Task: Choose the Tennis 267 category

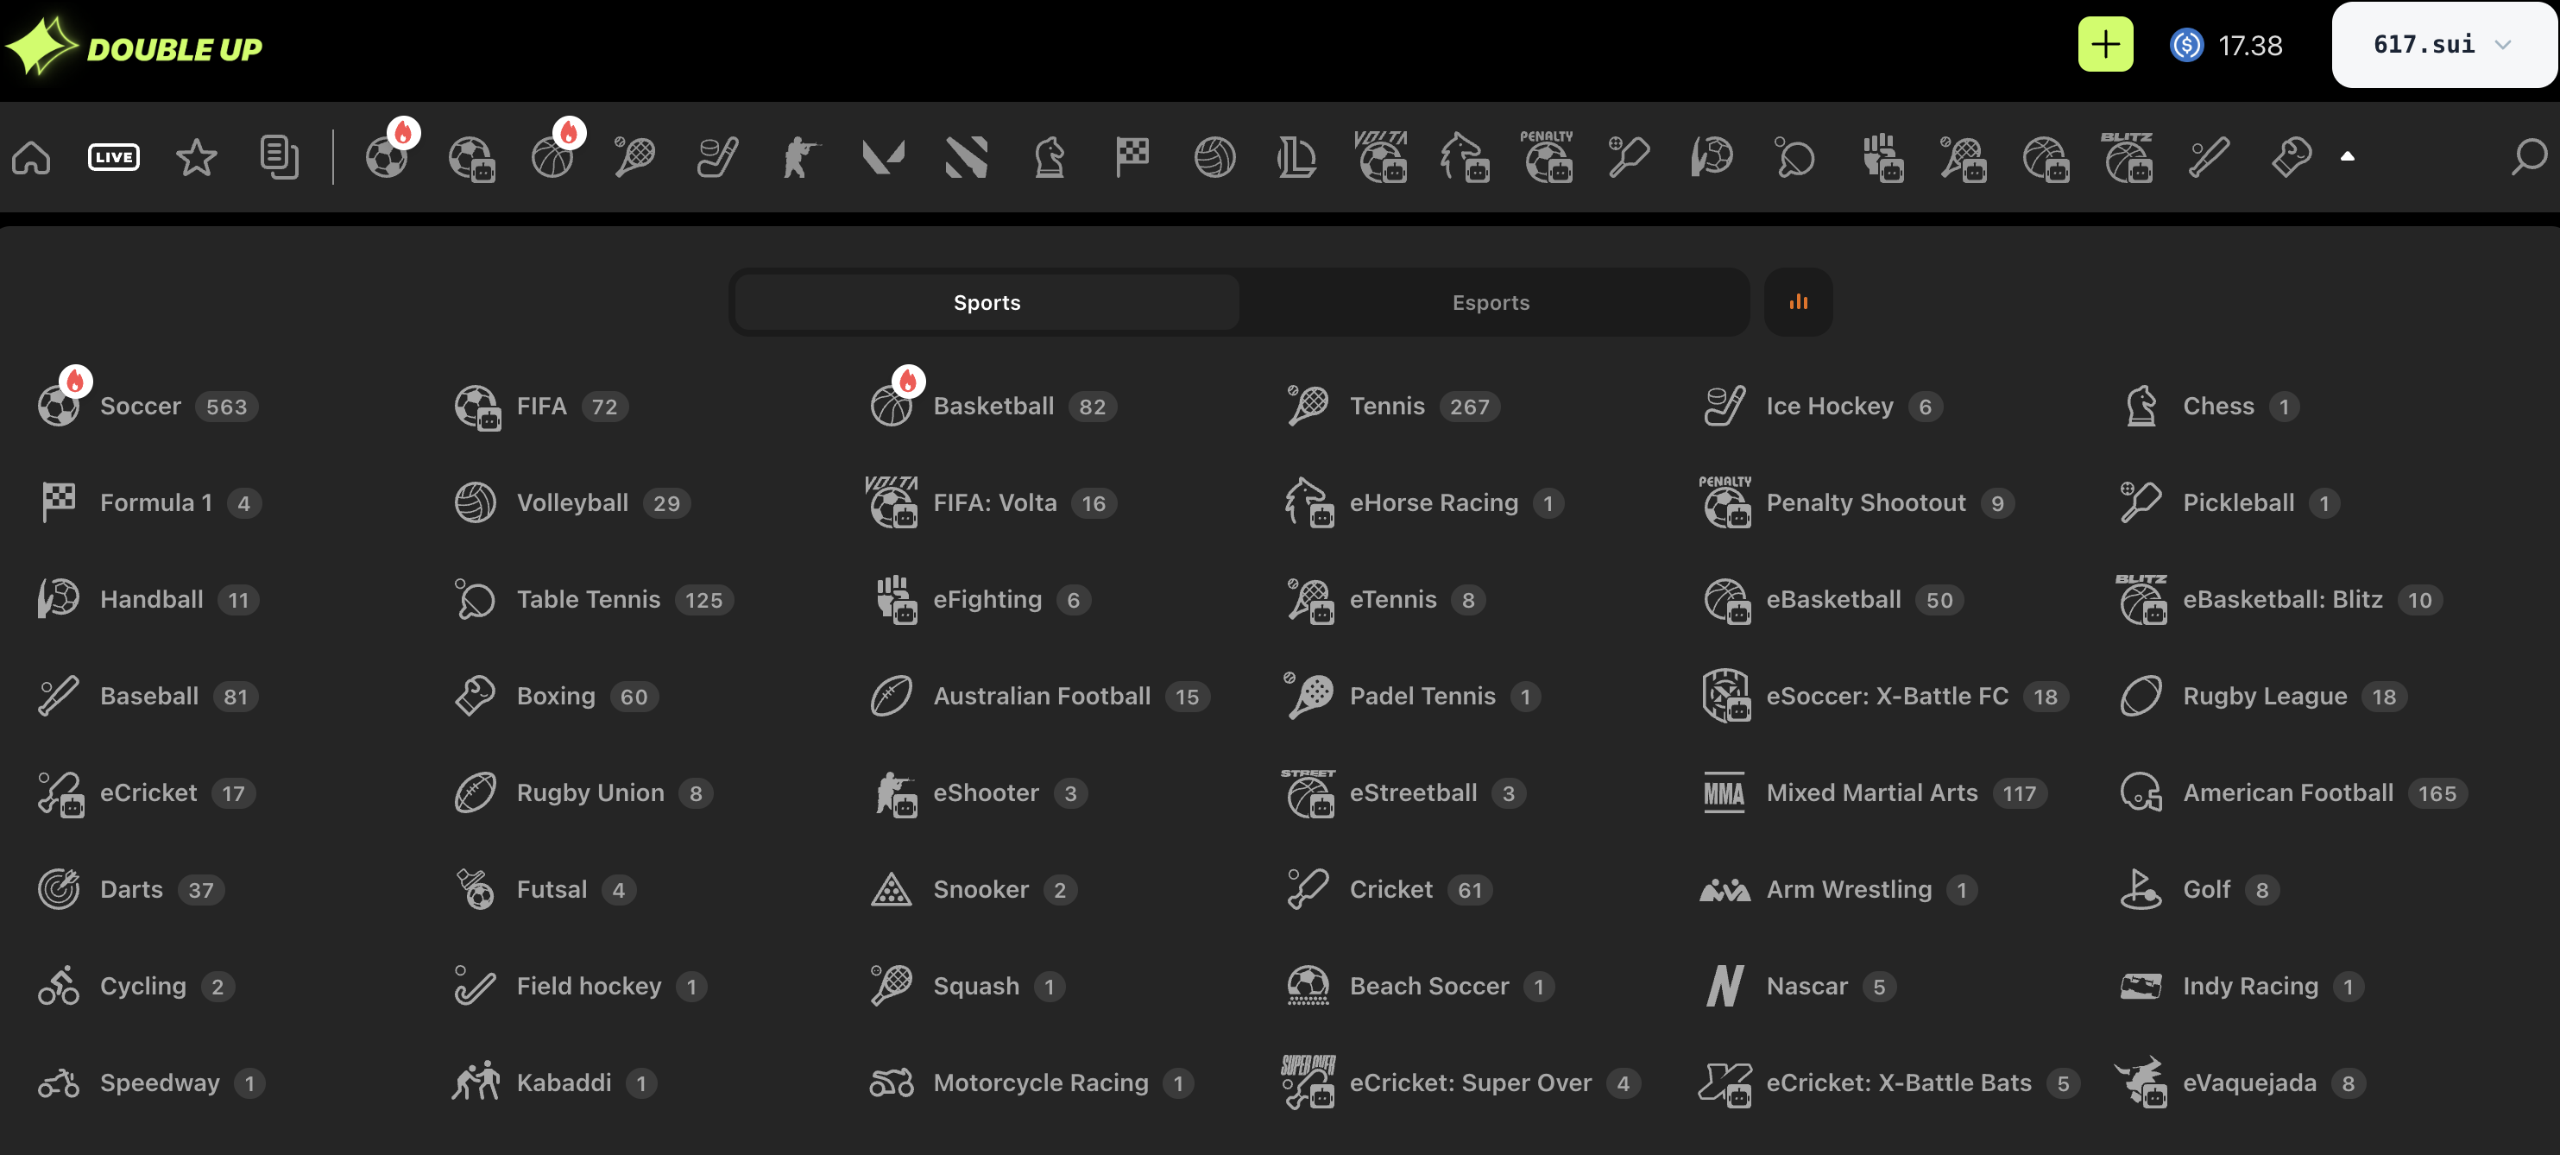Action: 1387,407
